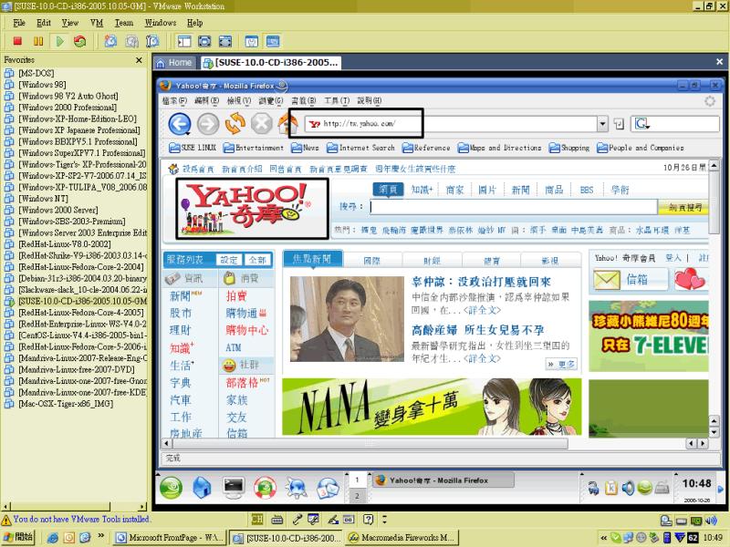730x547 pixels.
Task: Go to Firefox home page icon
Action: point(287,123)
